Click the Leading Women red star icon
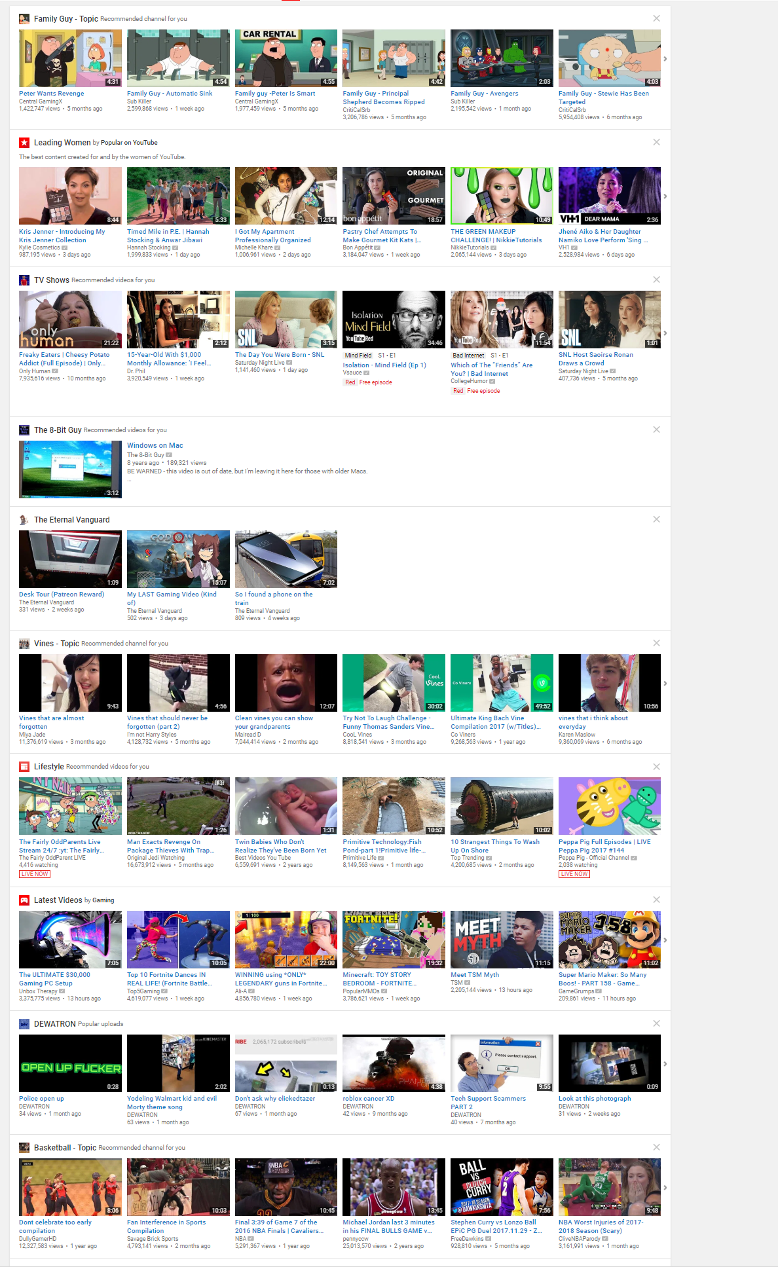The width and height of the screenshot is (778, 1267). [x=24, y=143]
